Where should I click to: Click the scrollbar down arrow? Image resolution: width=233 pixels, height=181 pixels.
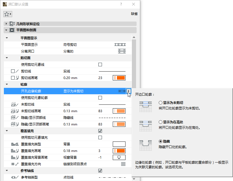click(x=134, y=179)
